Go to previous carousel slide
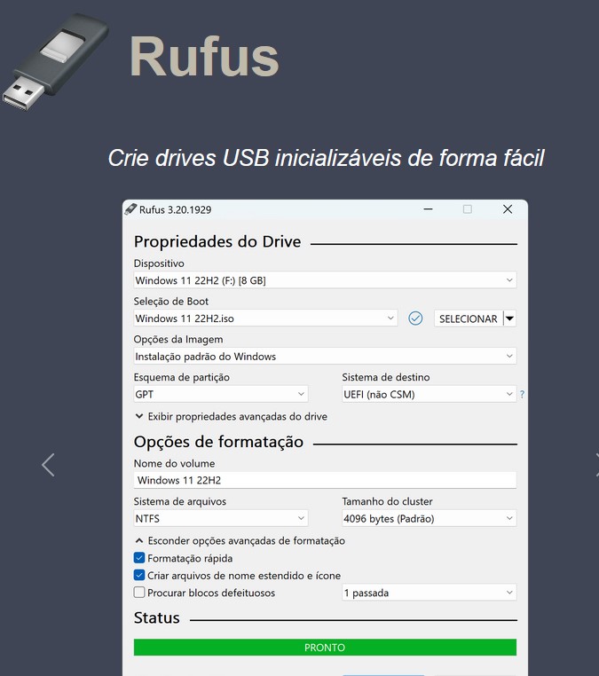The width and height of the screenshot is (599, 676). [48, 465]
